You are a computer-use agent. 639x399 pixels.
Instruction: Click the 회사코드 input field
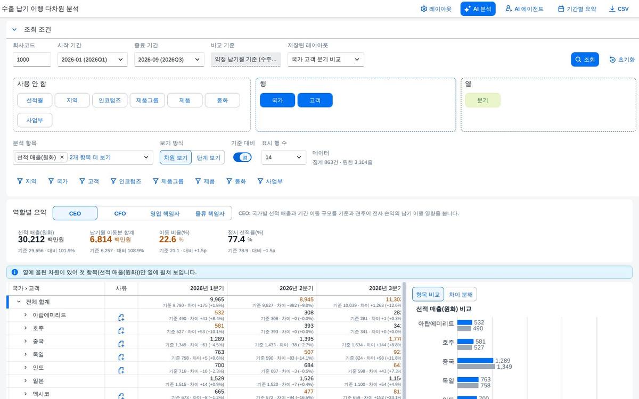[x=32, y=60]
